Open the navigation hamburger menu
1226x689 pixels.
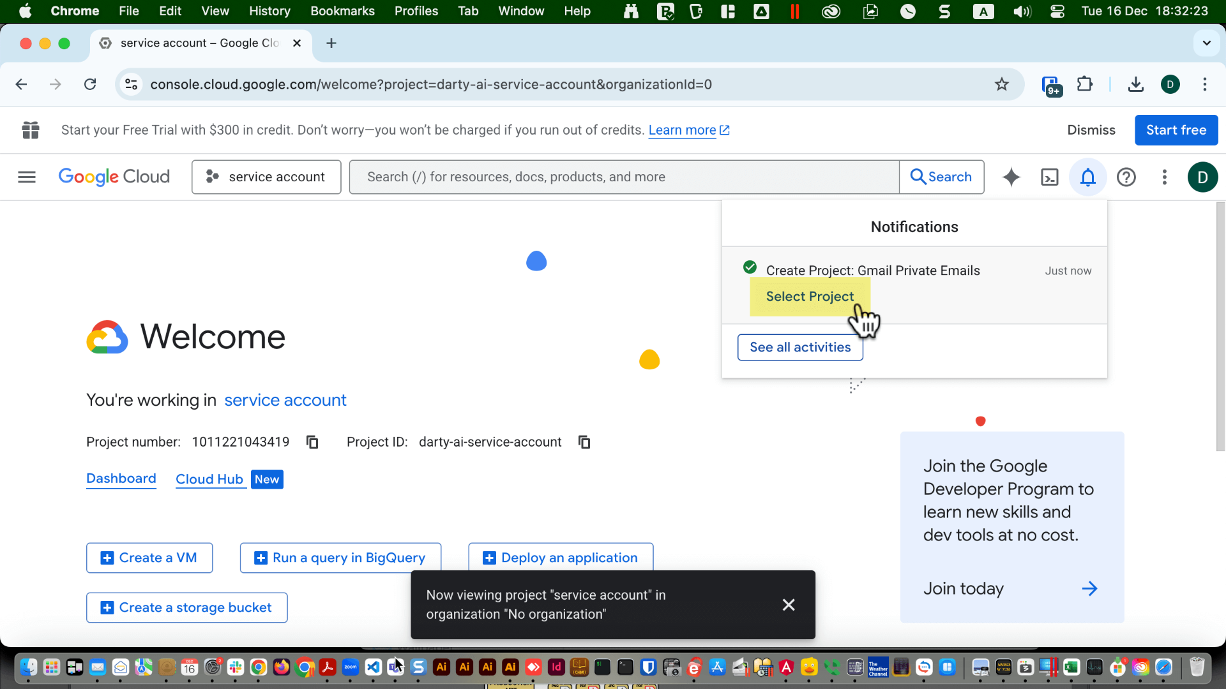26,177
